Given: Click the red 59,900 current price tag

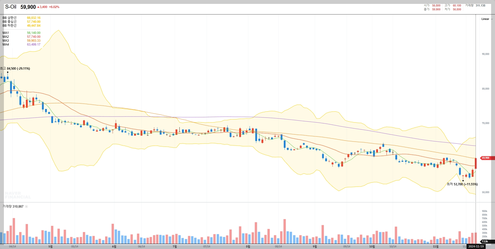Looking at the screenshot, I should click(x=487, y=158).
